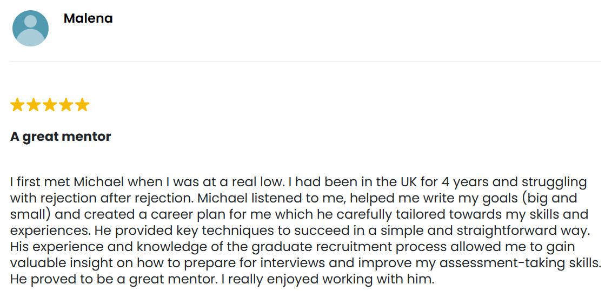The width and height of the screenshot is (605, 291).
Task: Select the fifth rating star
Action: point(82,105)
